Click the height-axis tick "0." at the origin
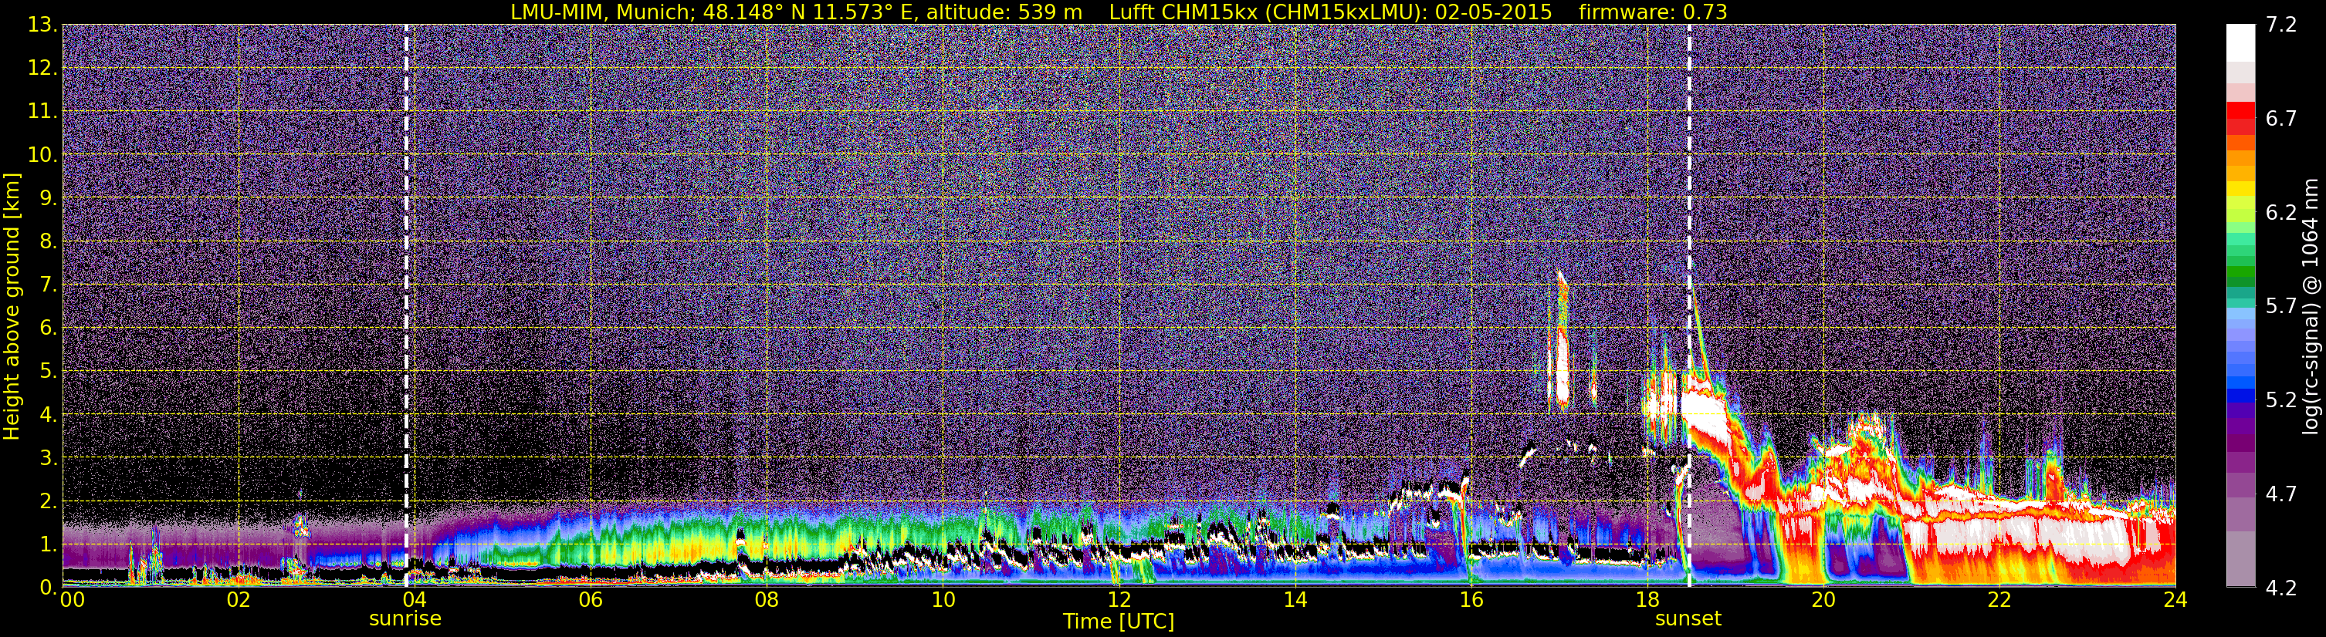The image size is (2326, 637). (x=49, y=588)
